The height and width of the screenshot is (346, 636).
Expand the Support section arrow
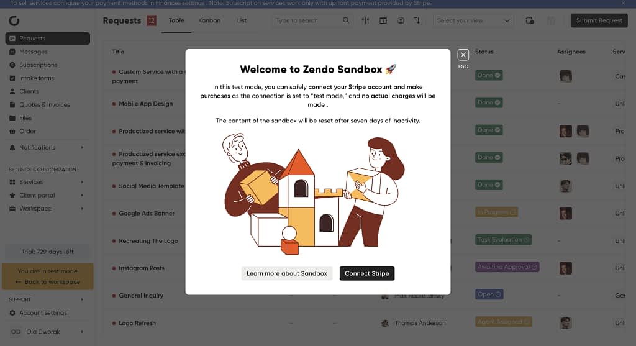82,299
